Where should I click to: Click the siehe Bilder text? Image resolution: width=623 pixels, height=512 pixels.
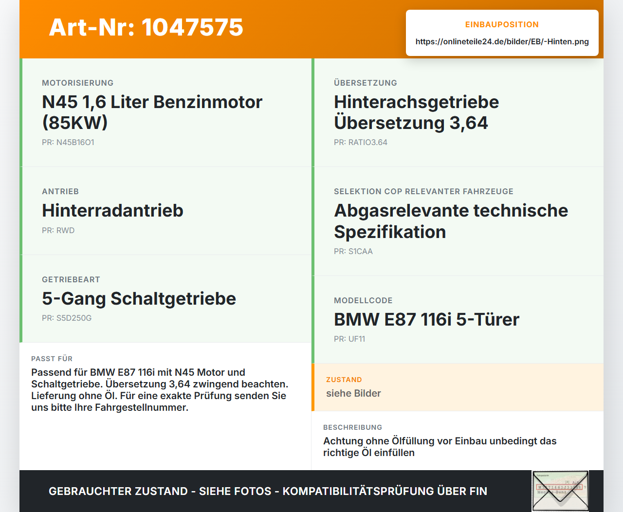353,393
